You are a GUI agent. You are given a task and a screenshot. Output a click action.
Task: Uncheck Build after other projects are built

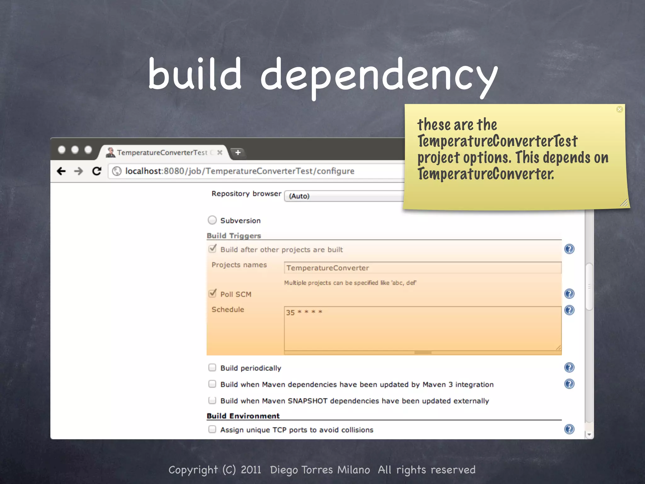[x=213, y=249]
